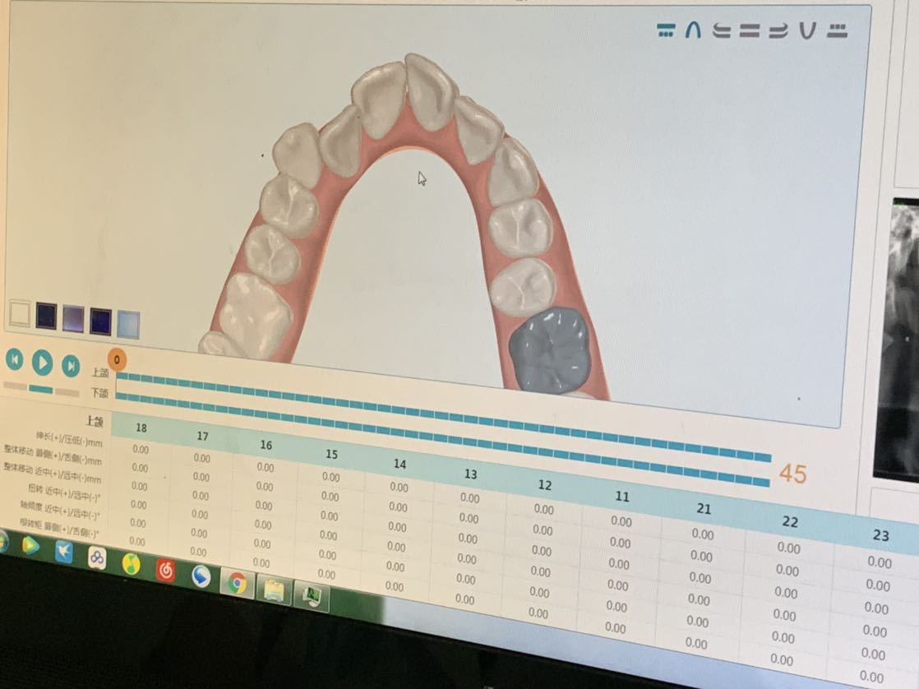Open the green play-triangle video app in taskbar
This screenshot has width=919, height=689.
point(30,545)
